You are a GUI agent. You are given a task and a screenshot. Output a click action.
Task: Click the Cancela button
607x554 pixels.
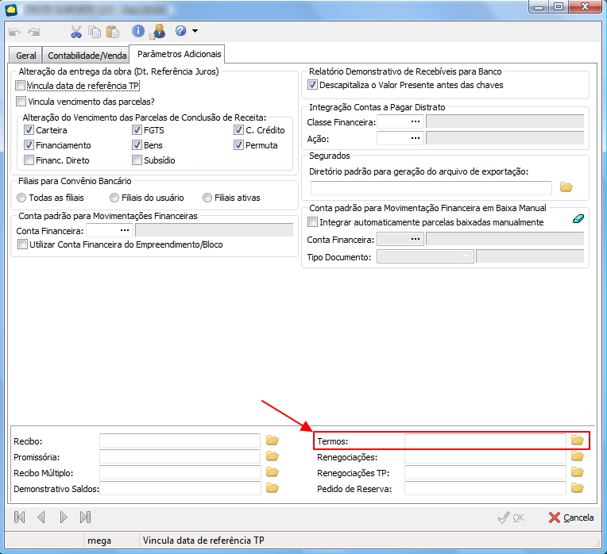(x=570, y=517)
